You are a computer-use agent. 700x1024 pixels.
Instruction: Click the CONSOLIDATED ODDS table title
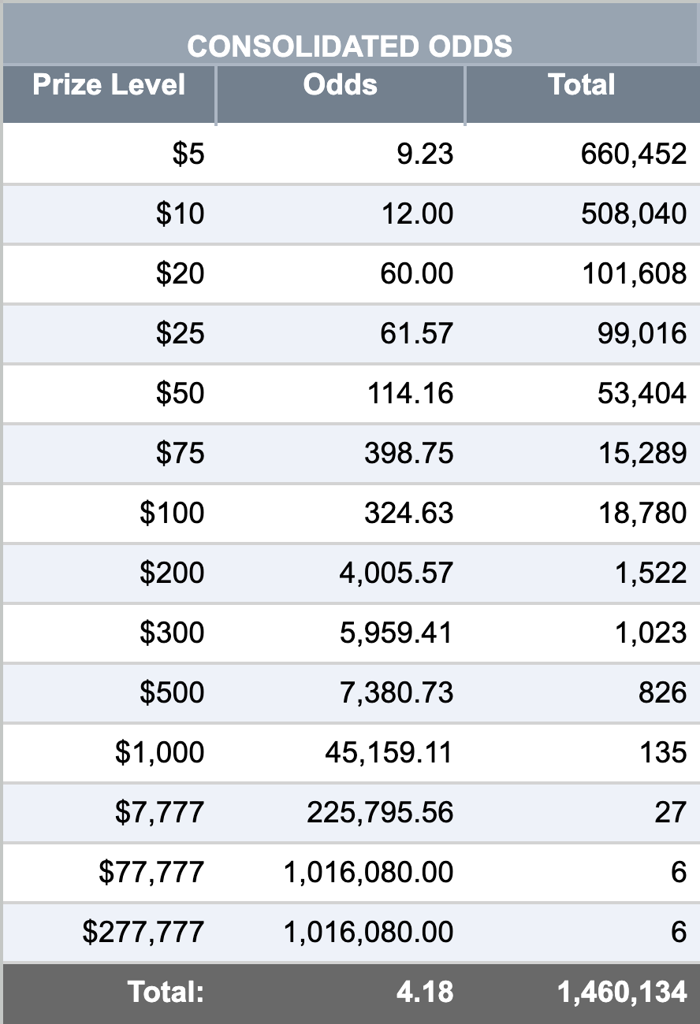[349, 47]
